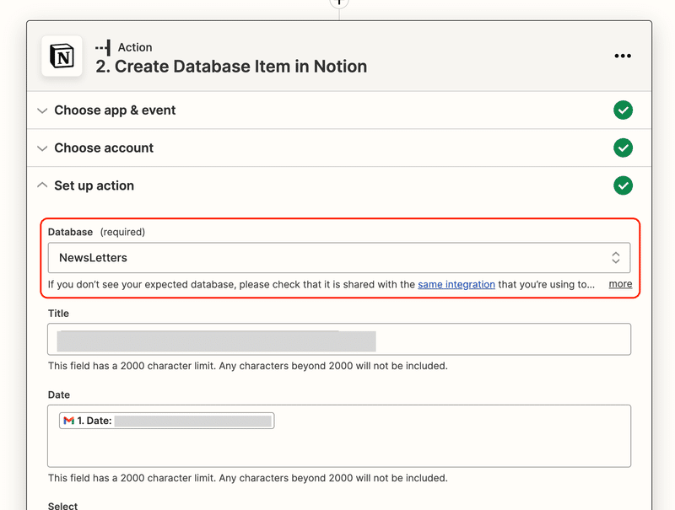Click the Title field label

(58, 314)
